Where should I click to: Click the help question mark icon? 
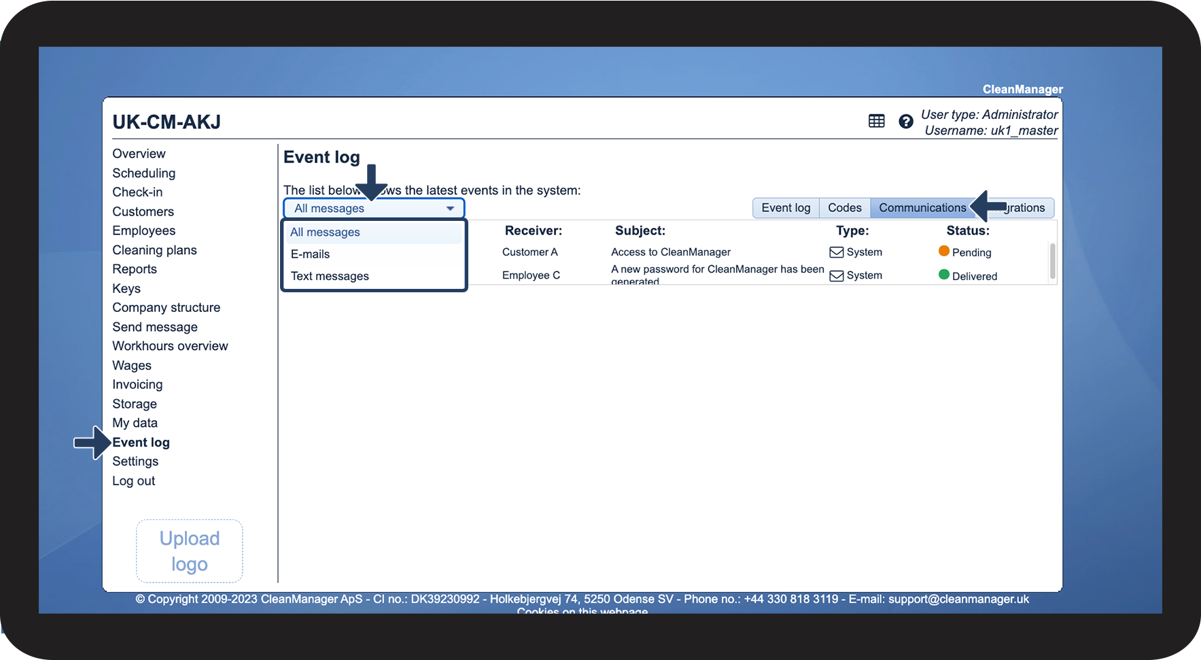tap(905, 121)
